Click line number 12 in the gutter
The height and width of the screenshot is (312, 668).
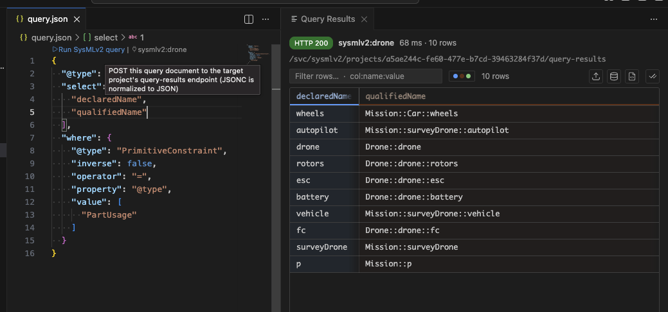[30, 202]
